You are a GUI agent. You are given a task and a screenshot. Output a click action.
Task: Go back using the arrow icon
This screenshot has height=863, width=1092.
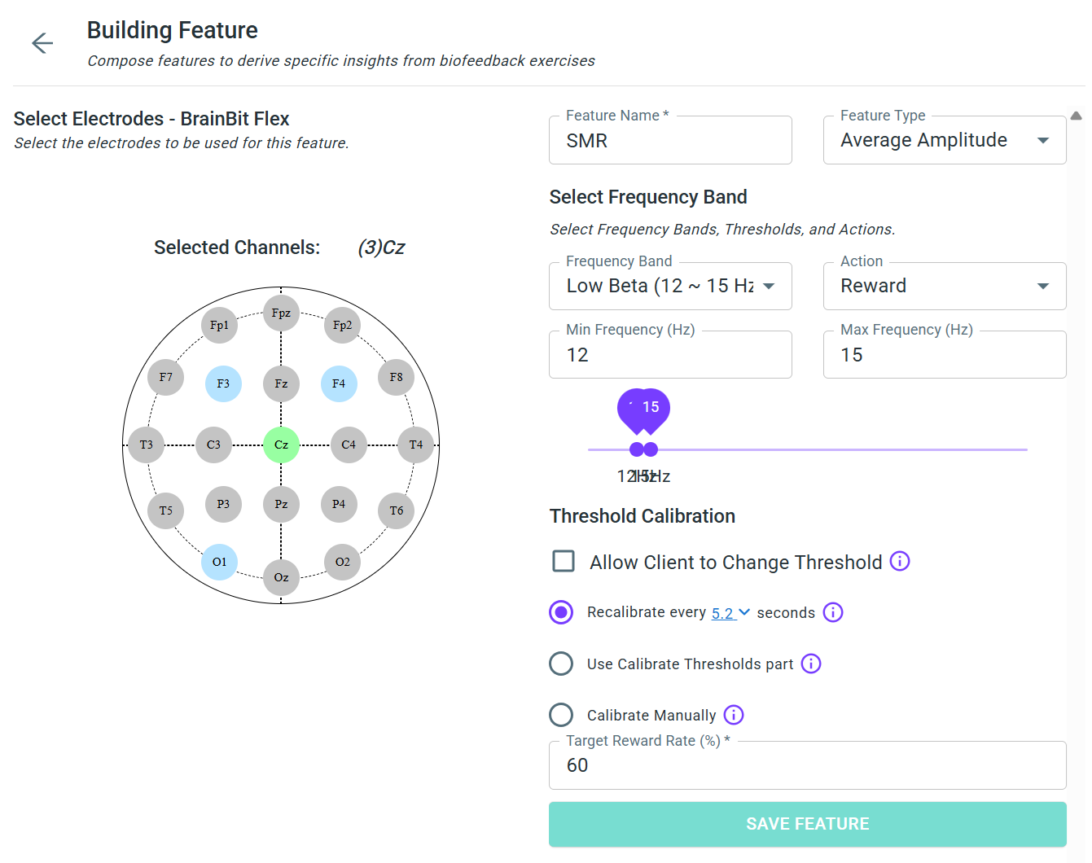42,43
